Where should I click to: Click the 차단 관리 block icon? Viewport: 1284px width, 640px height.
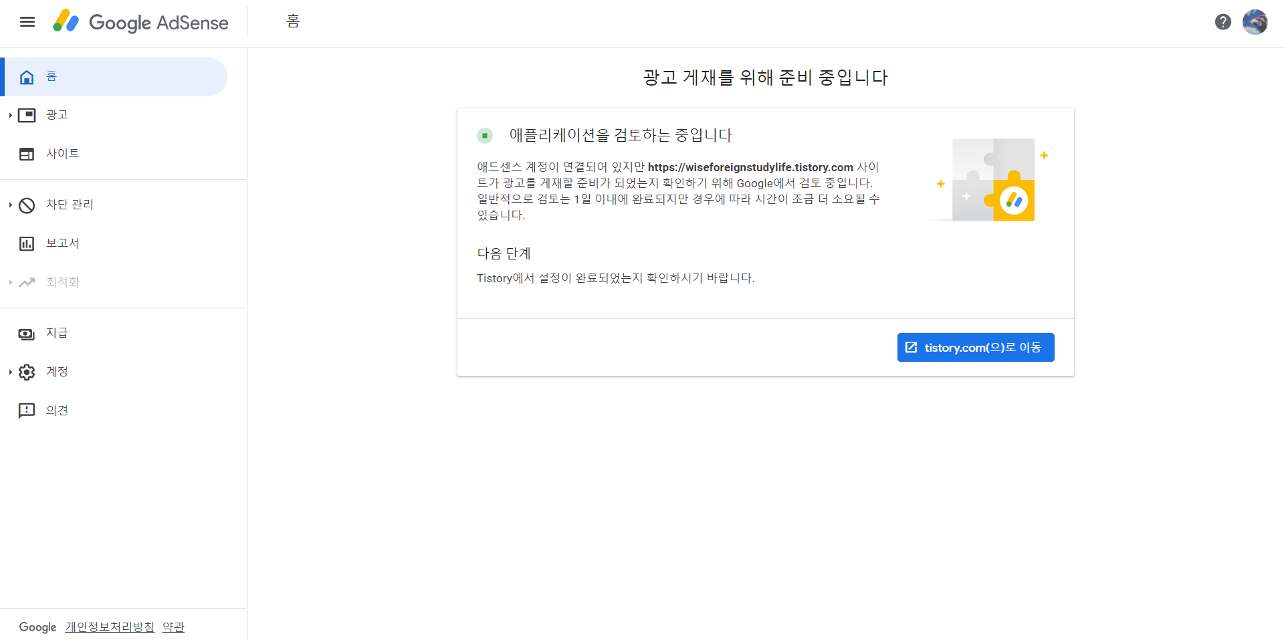tap(27, 205)
